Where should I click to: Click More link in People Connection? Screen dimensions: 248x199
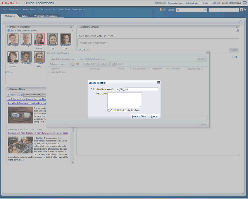tap(9, 72)
